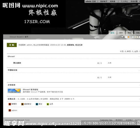Go to 个人中心 in top bar
The height and width of the screenshot is (128, 140).
click(x=124, y=1)
